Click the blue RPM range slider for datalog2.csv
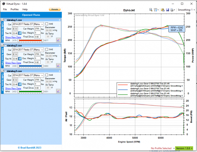This screenshot has height=152, width=197. click(30, 66)
